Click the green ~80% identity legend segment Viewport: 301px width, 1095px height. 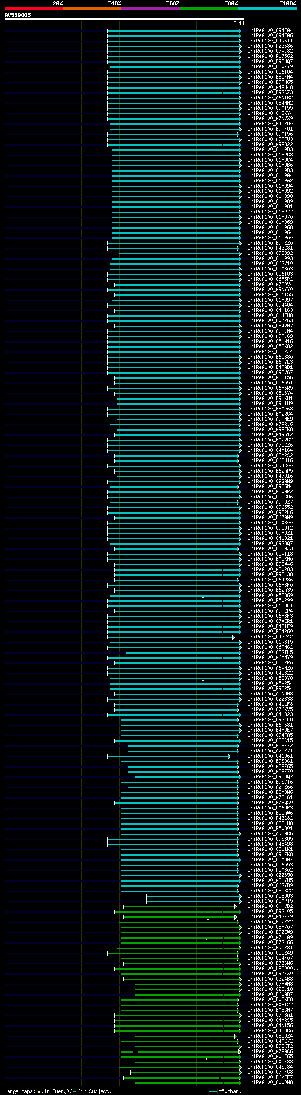coord(208,8)
